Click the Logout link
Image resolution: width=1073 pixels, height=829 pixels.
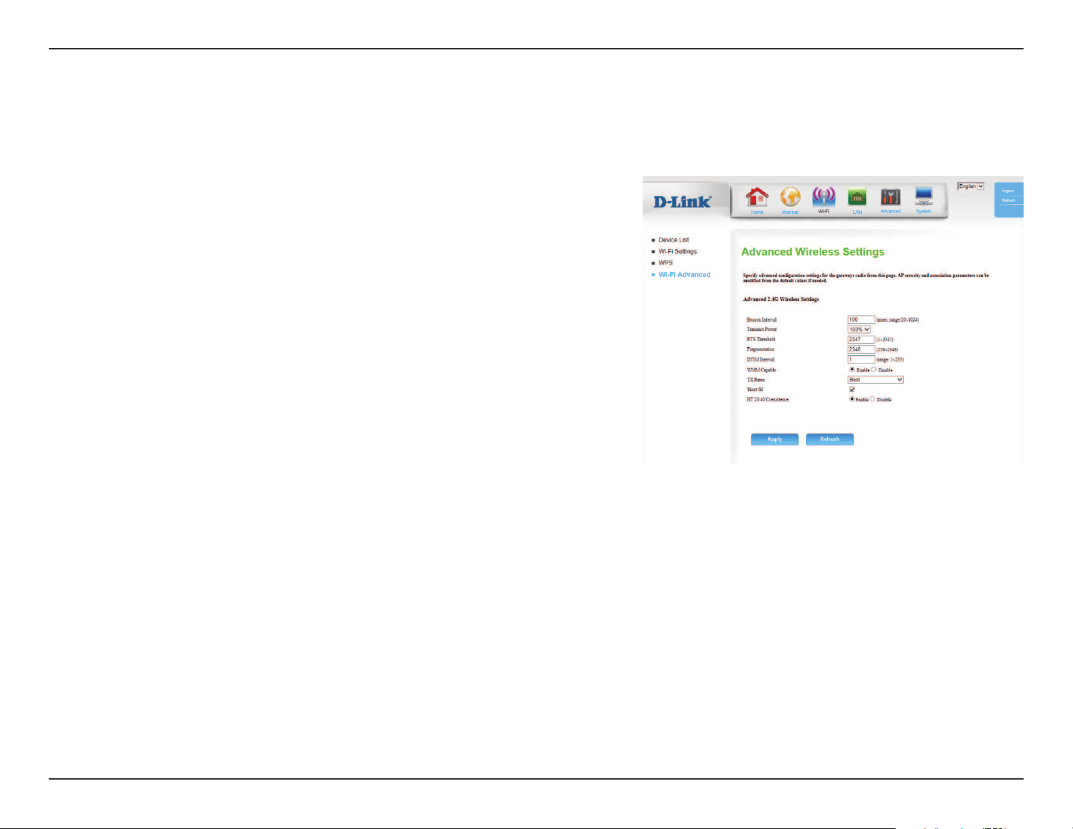[x=1007, y=191]
